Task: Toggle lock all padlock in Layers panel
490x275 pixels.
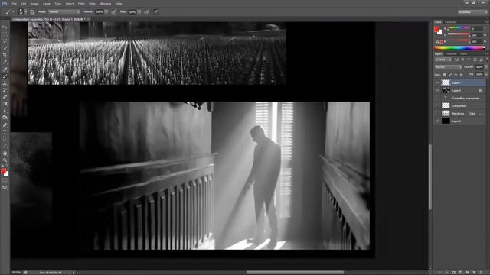Action: pos(462,75)
